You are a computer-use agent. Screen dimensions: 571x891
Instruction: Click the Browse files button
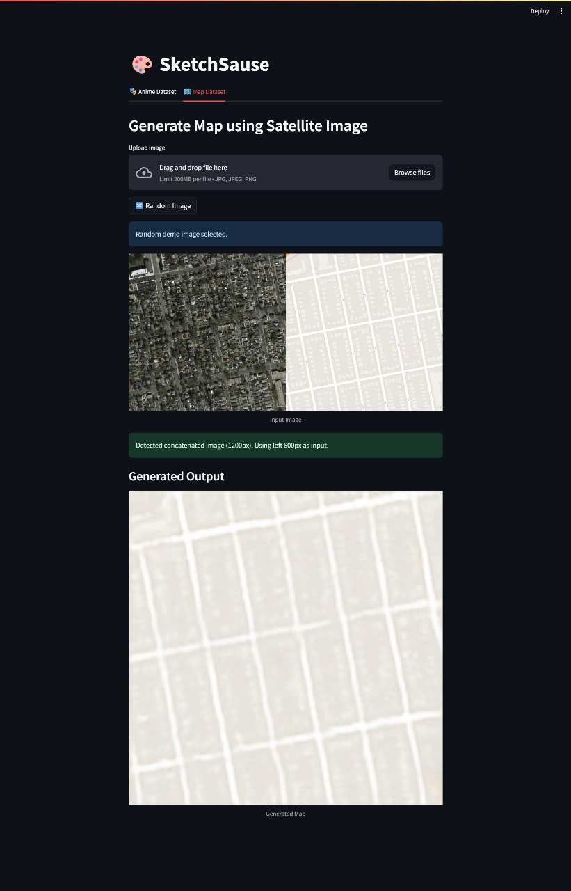412,173
